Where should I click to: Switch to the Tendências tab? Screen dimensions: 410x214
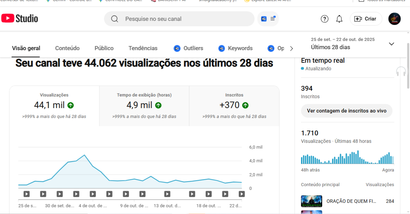click(143, 48)
